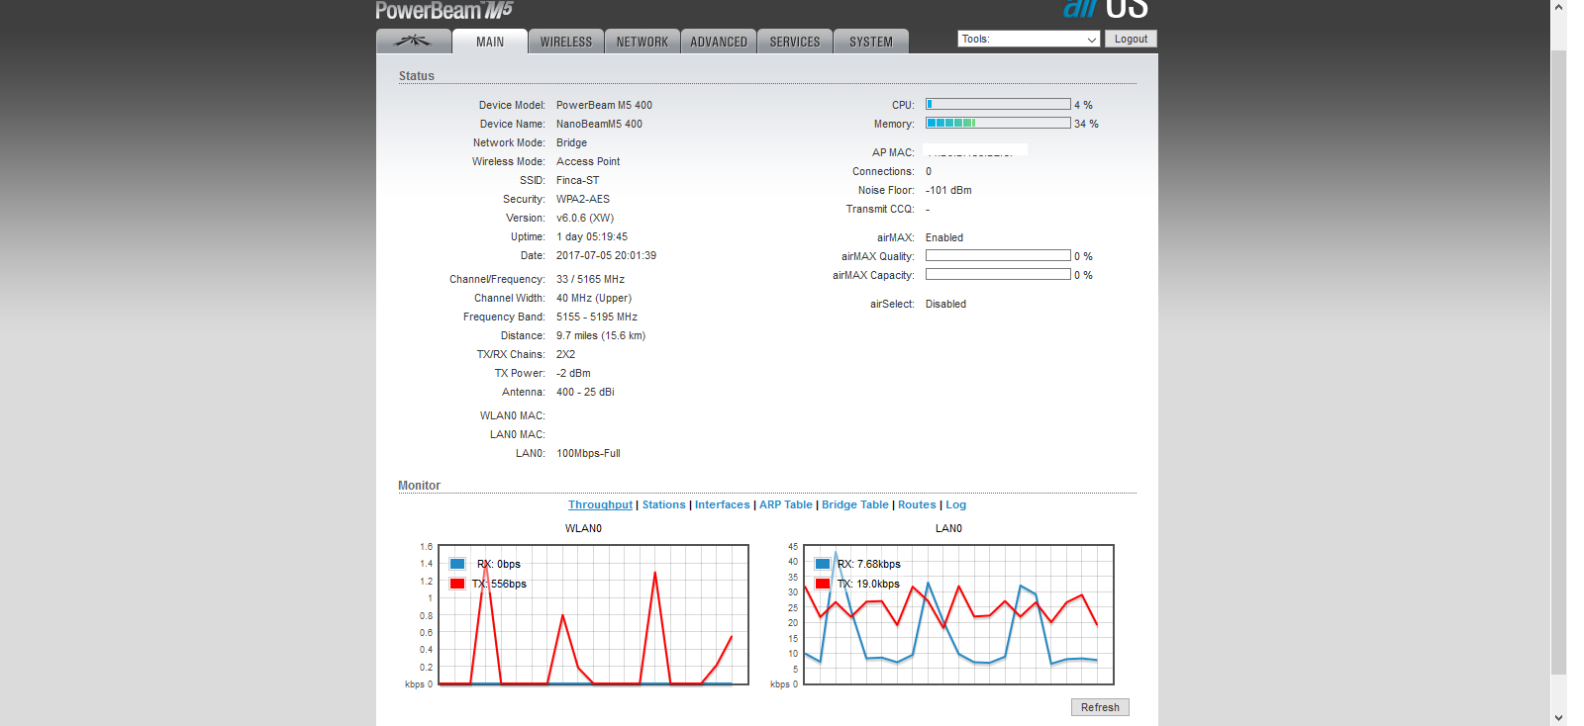Select security value WPA2-AES
The height and width of the screenshot is (726, 1584).
point(583,199)
